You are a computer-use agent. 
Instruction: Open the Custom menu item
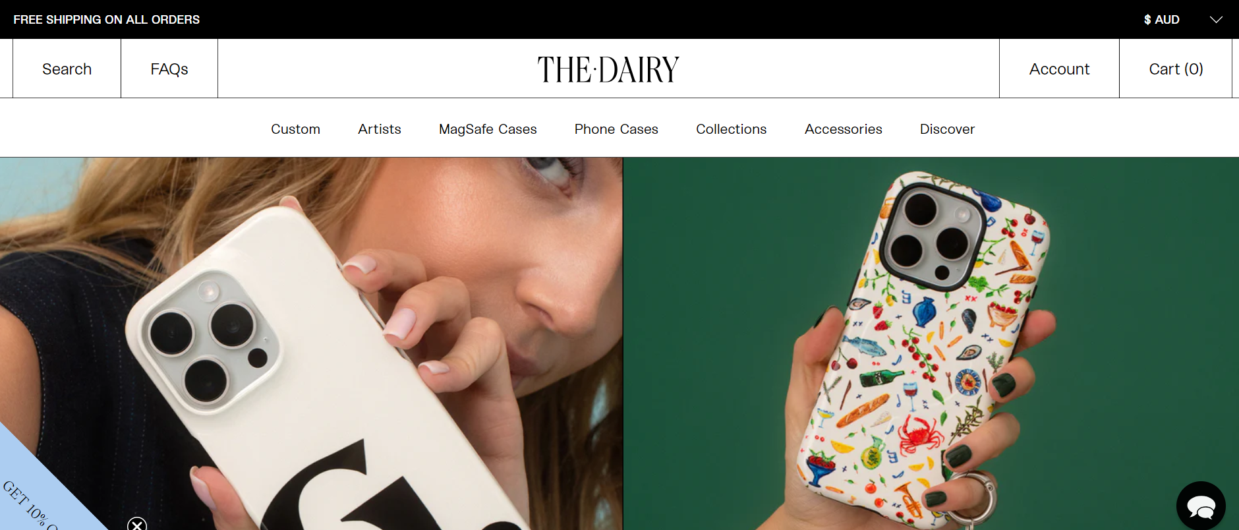[295, 129]
